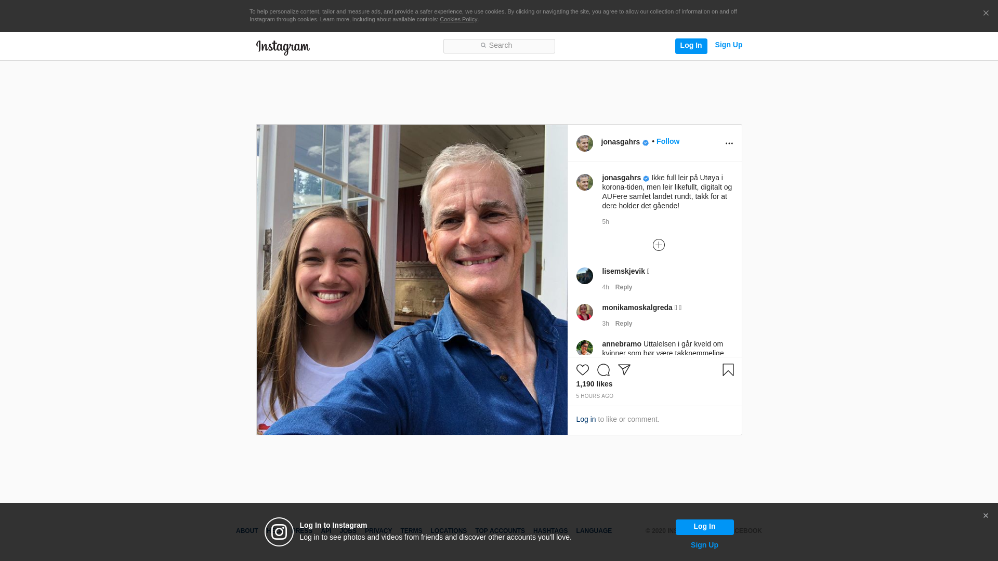Click the post selfie photo
This screenshot has width=998, height=561.
tap(412, 279)
